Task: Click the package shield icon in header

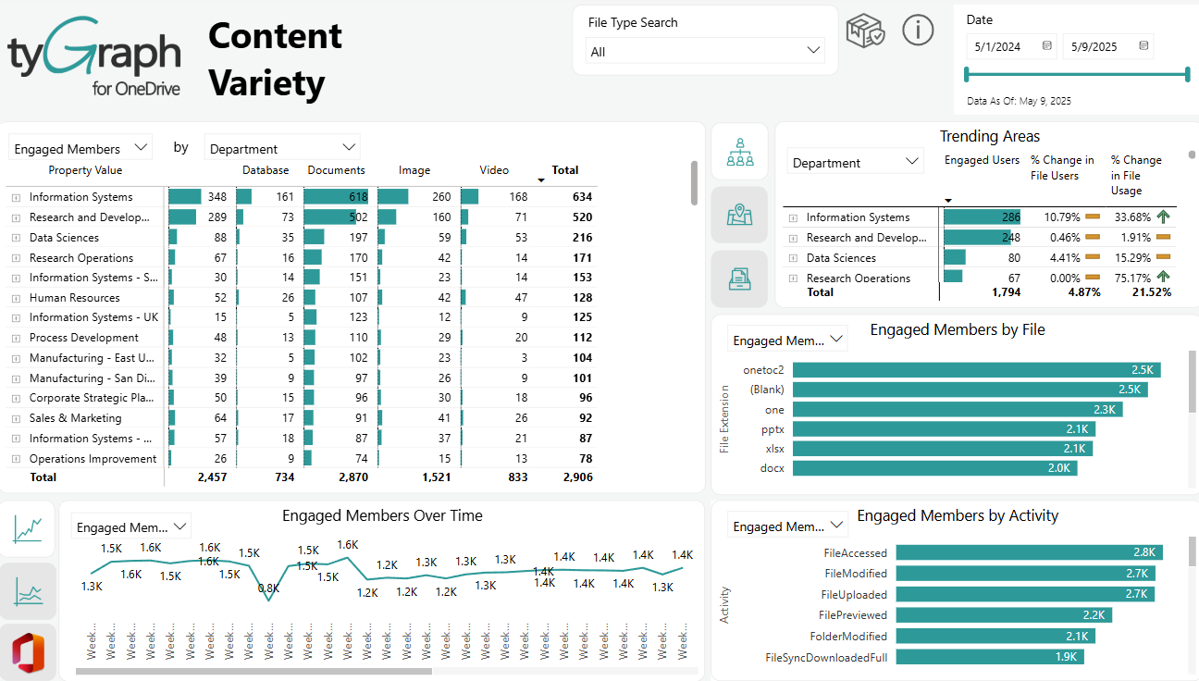Action: pyautogui.click(x=866, y=31)
